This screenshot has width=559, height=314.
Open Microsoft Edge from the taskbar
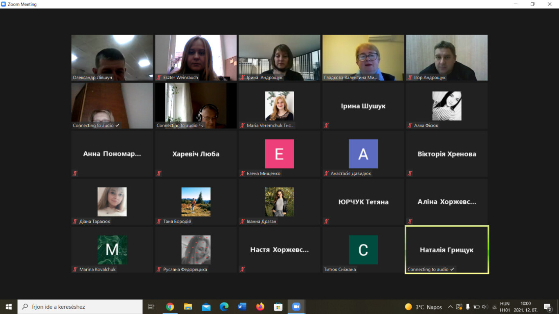[224, 307]
